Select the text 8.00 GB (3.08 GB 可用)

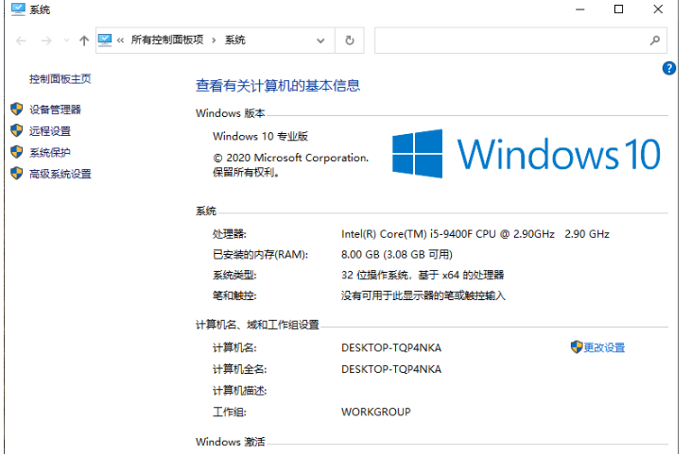click(397, 255)
